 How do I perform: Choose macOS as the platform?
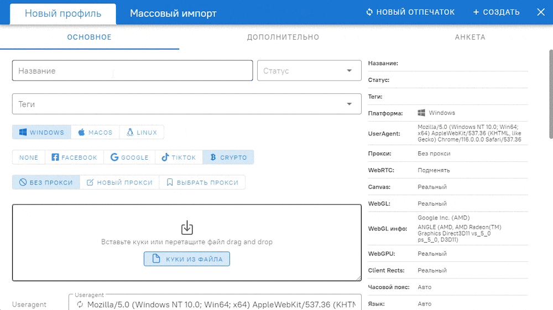95,133
